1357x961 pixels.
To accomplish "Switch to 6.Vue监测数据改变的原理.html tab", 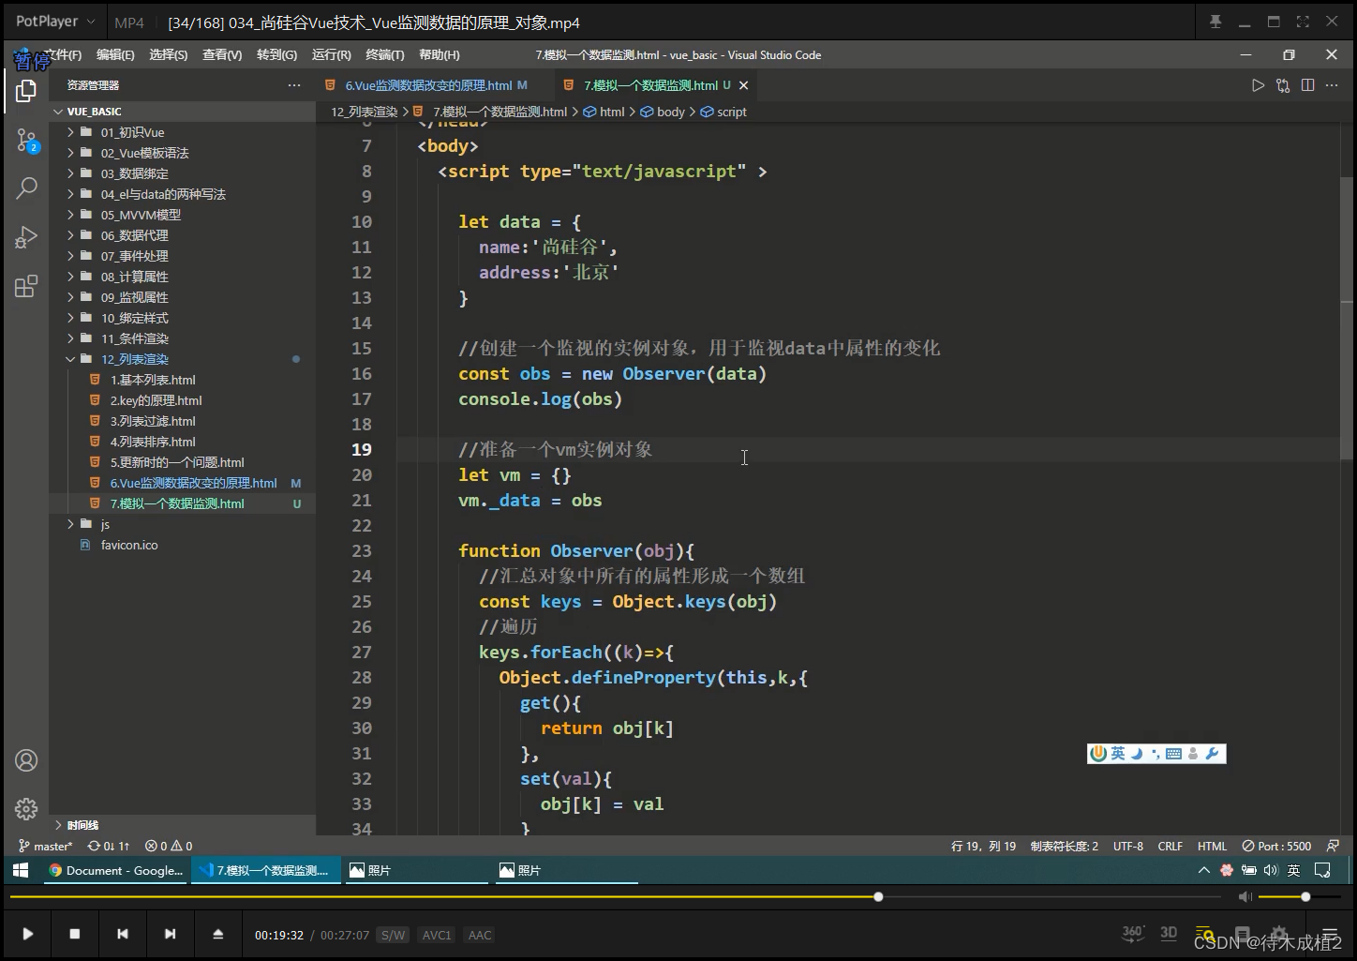I will click(428, 85).
